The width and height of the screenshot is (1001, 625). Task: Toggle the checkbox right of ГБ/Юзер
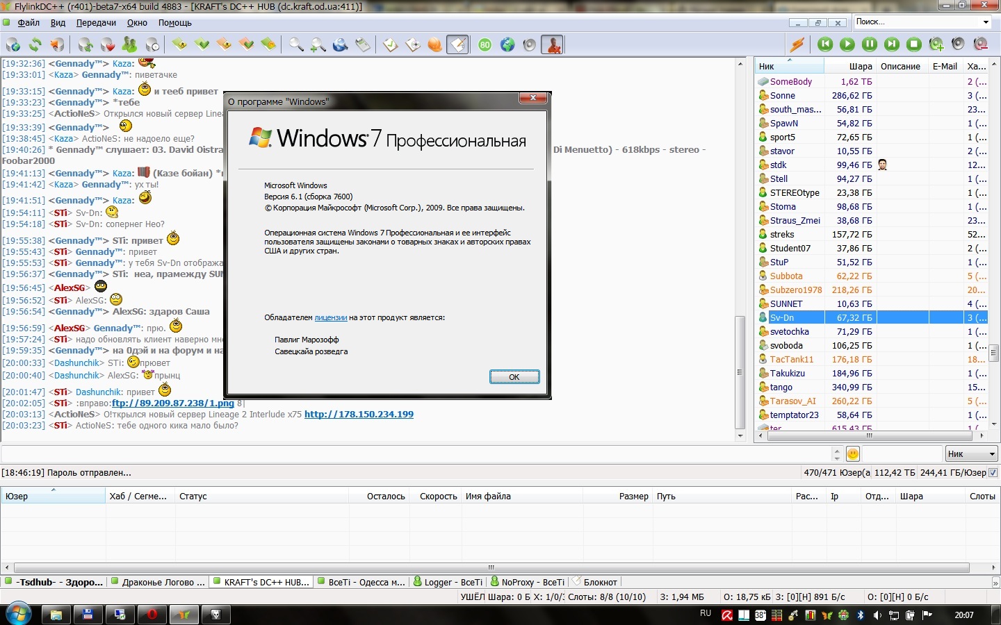[993, 473]
